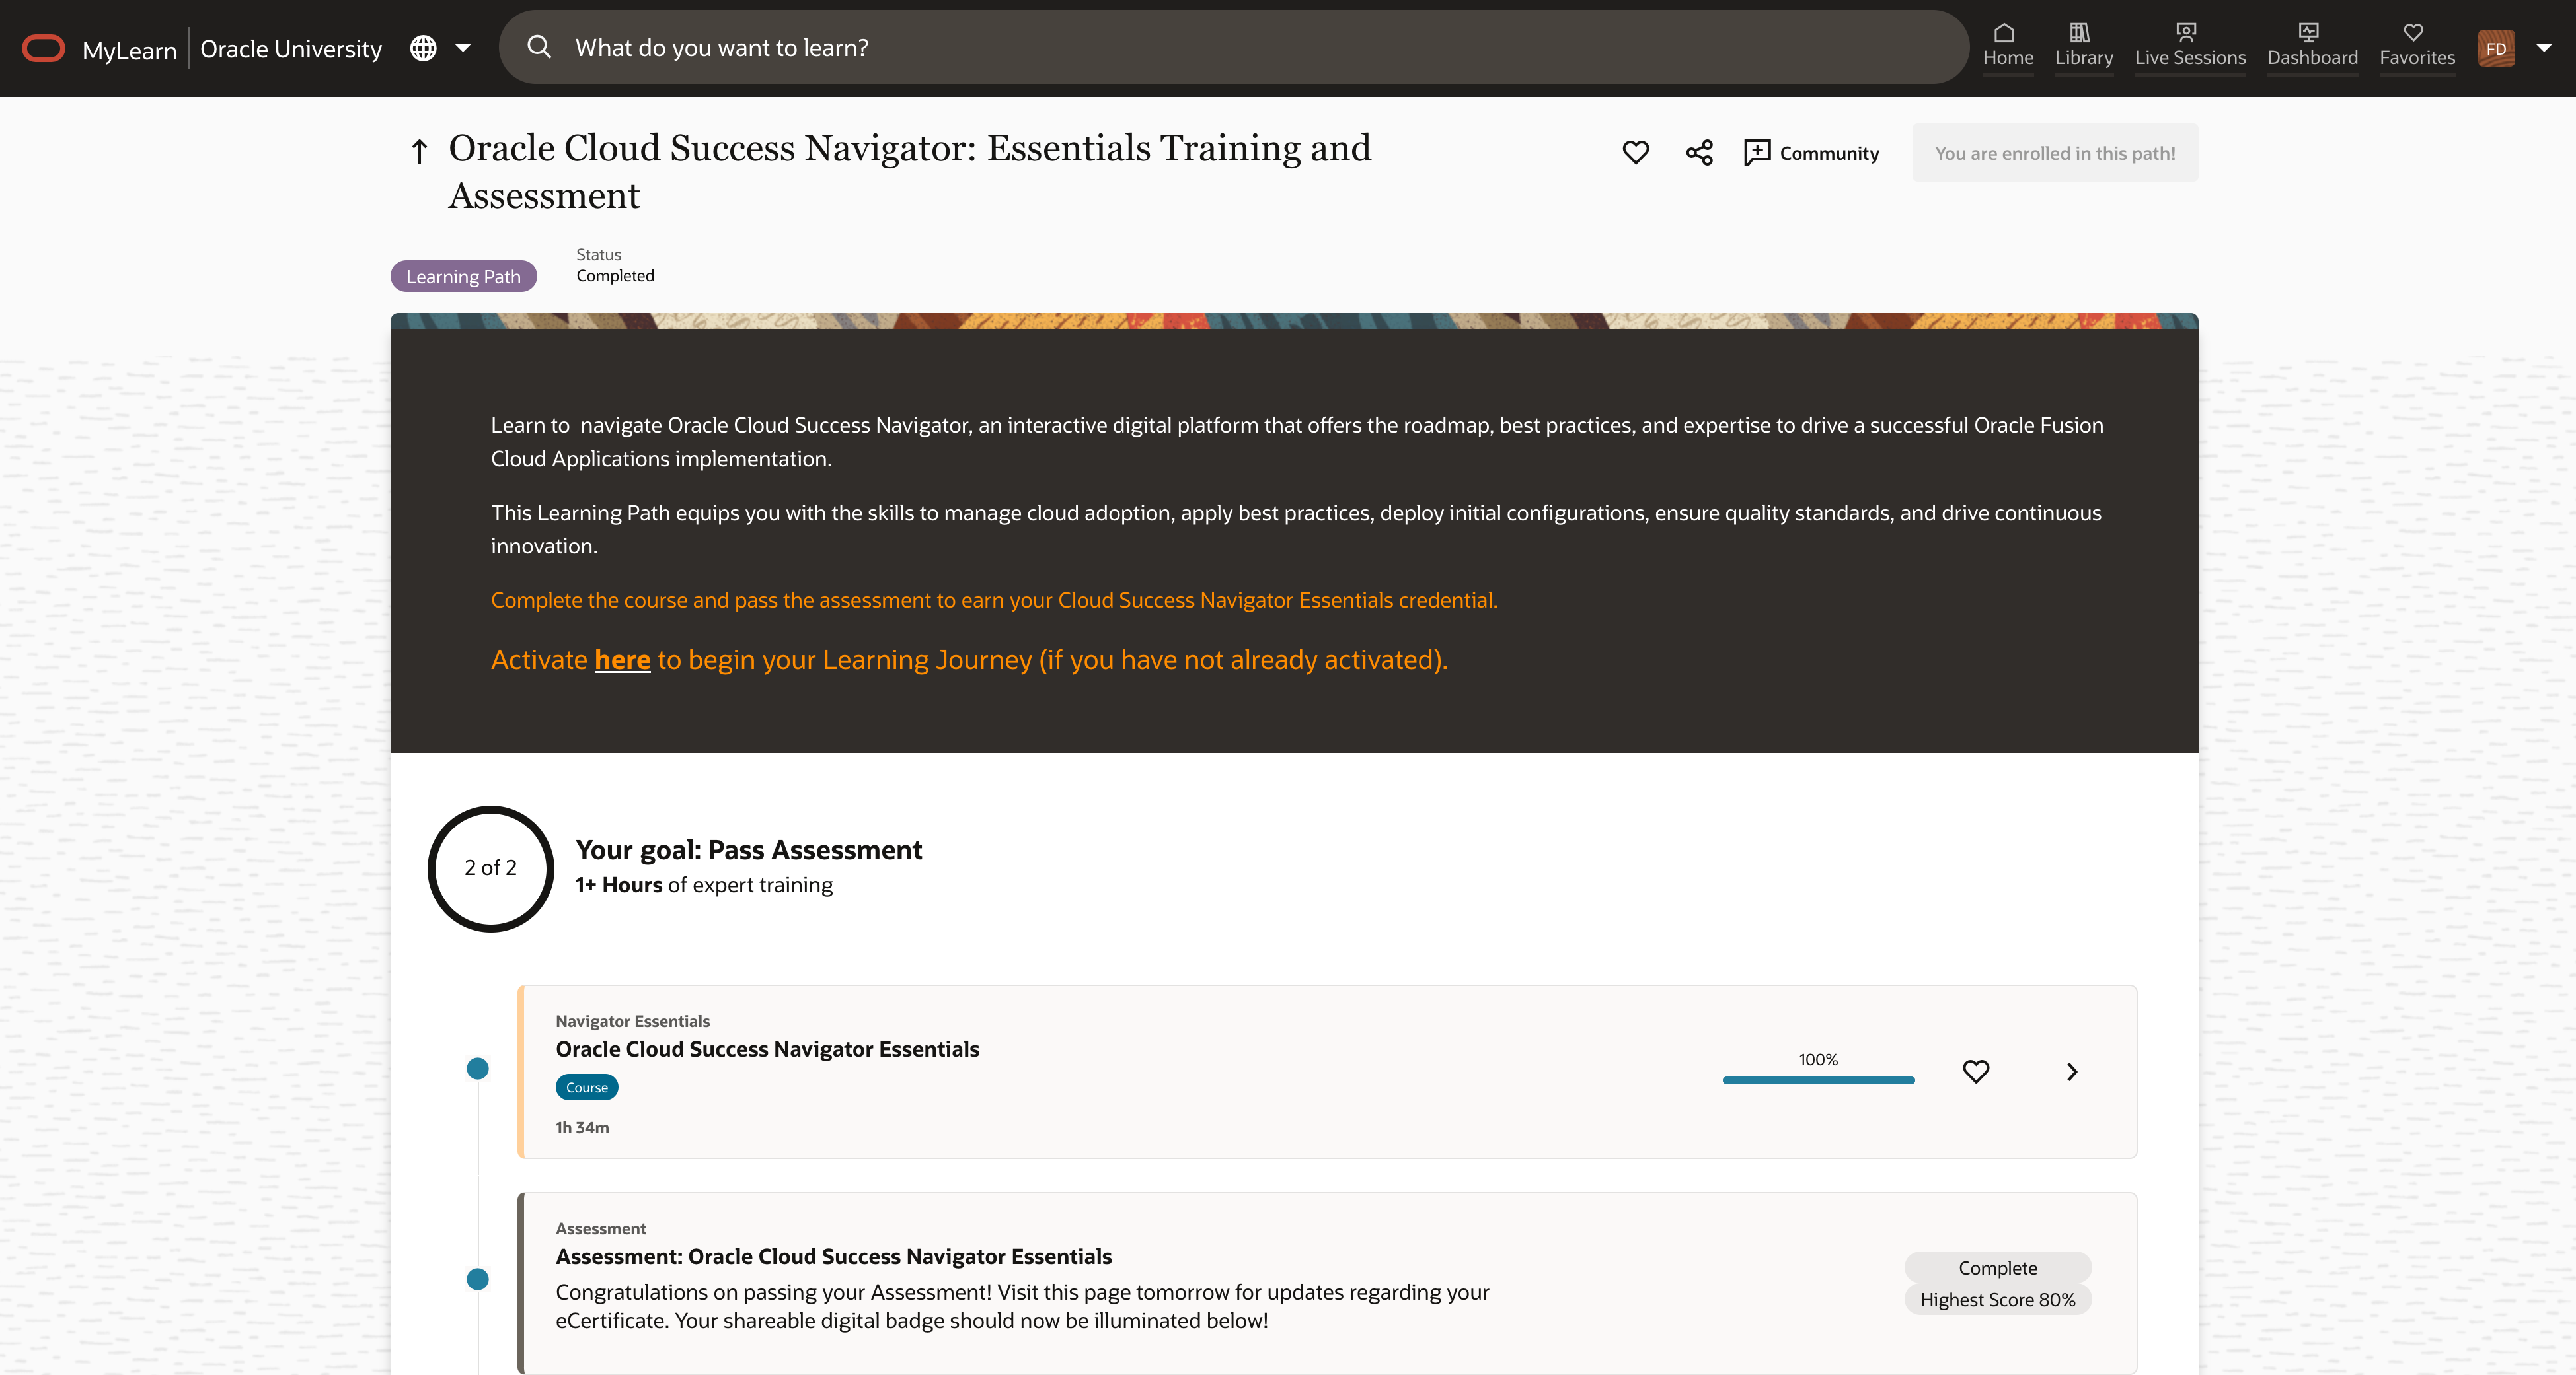Click the FD user avatar

tap(2496, 48)
